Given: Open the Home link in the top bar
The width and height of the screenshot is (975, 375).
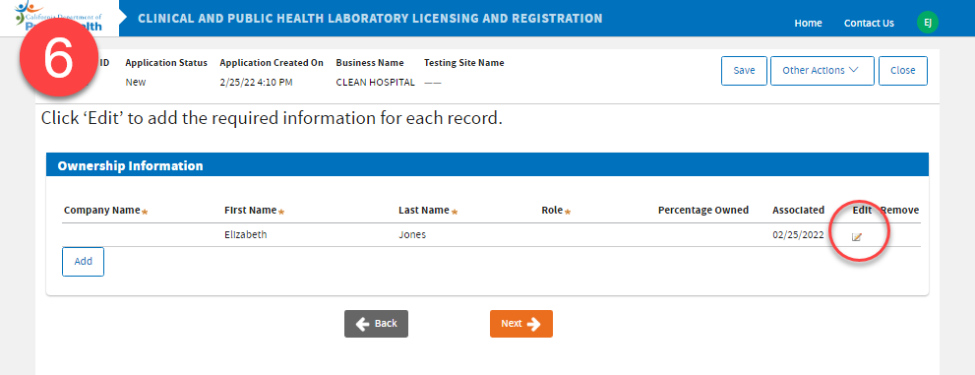Looking at the screenshot, I should 808,23.
